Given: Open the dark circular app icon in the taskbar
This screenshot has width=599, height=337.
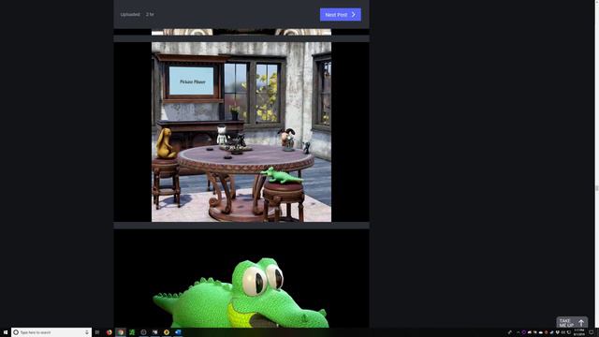Looking at the screenshot, I should tap(143, 332).
